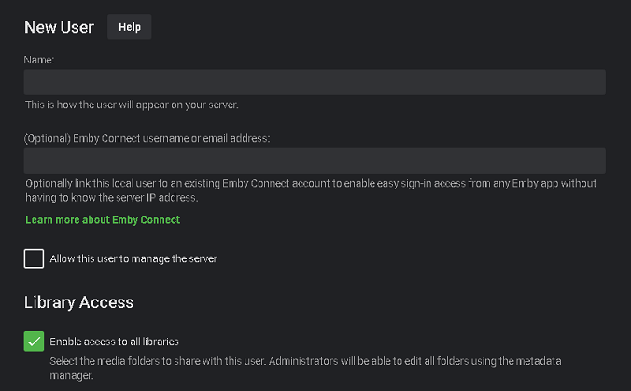The height and width of the screenshot is (391, 631).
Task: Click the words 'Emby Connect' inside the green link
Action: 147,220
